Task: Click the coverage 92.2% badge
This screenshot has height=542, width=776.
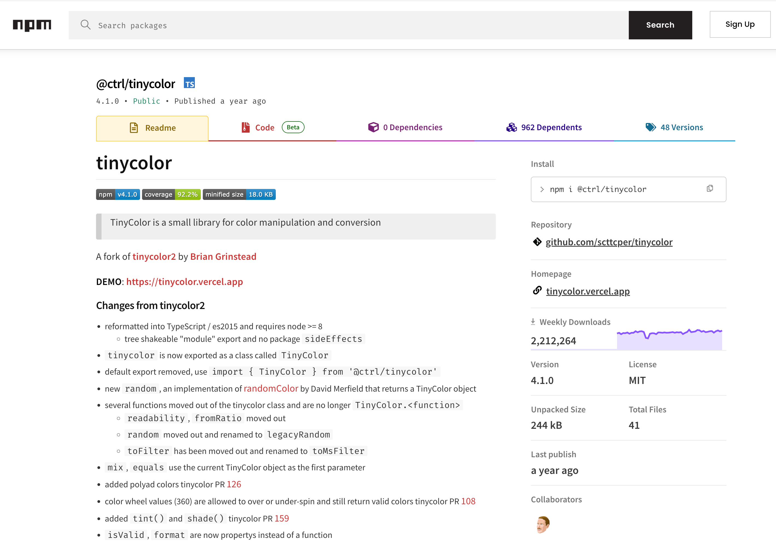Action: (x=171, y=194)
